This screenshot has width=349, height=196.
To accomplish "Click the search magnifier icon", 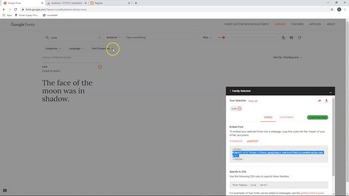I will point(47,38).
